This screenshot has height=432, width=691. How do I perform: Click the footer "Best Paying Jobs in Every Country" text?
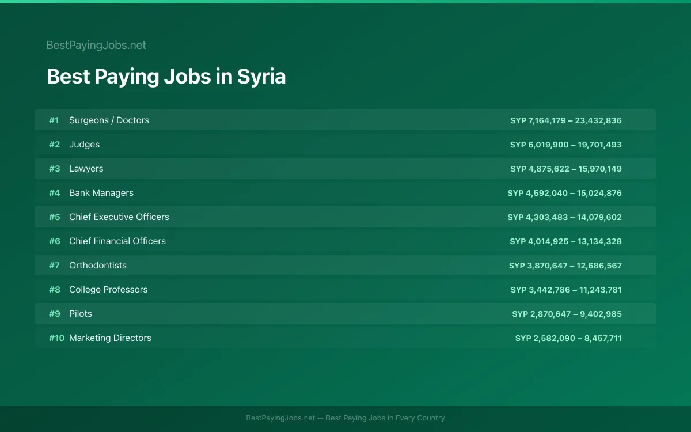point(385,418)
